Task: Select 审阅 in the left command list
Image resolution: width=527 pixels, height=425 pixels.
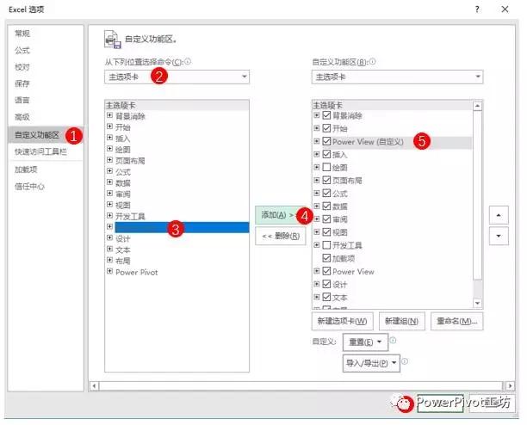Action: click(x=123, y=194)
